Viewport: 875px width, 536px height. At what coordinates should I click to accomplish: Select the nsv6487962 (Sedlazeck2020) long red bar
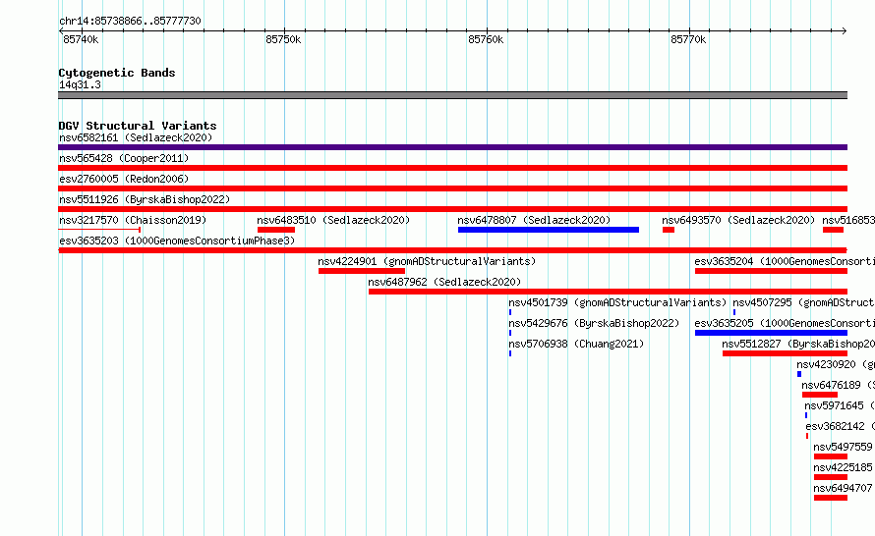(609, 292)
